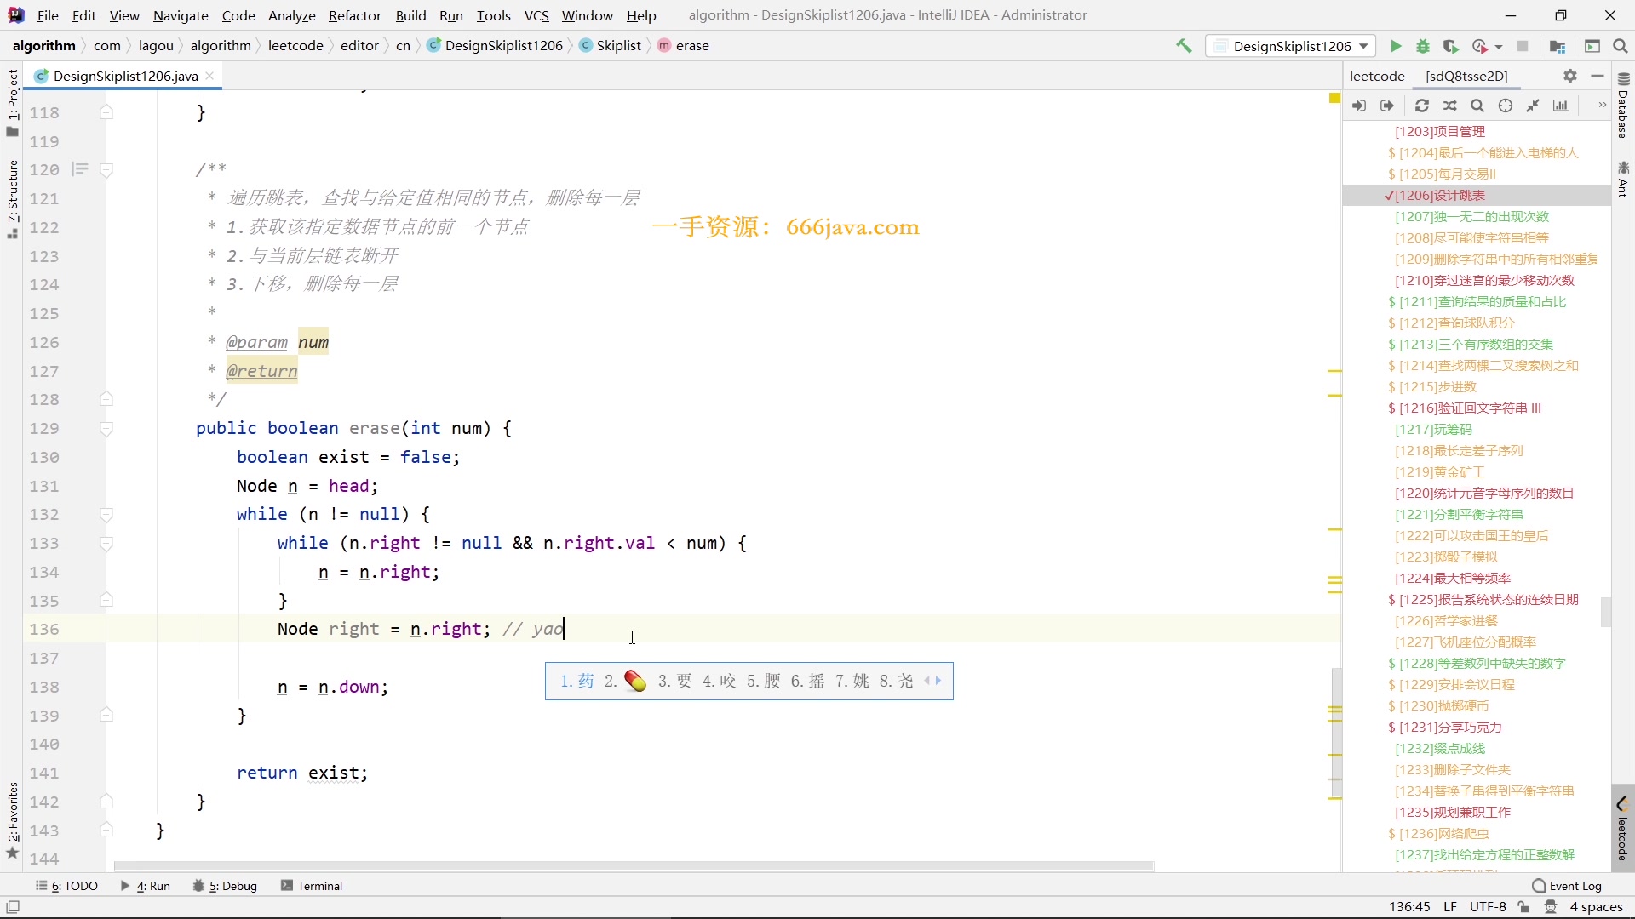Run DesignSkiplist1206 with Coverage

[1450, 46]
